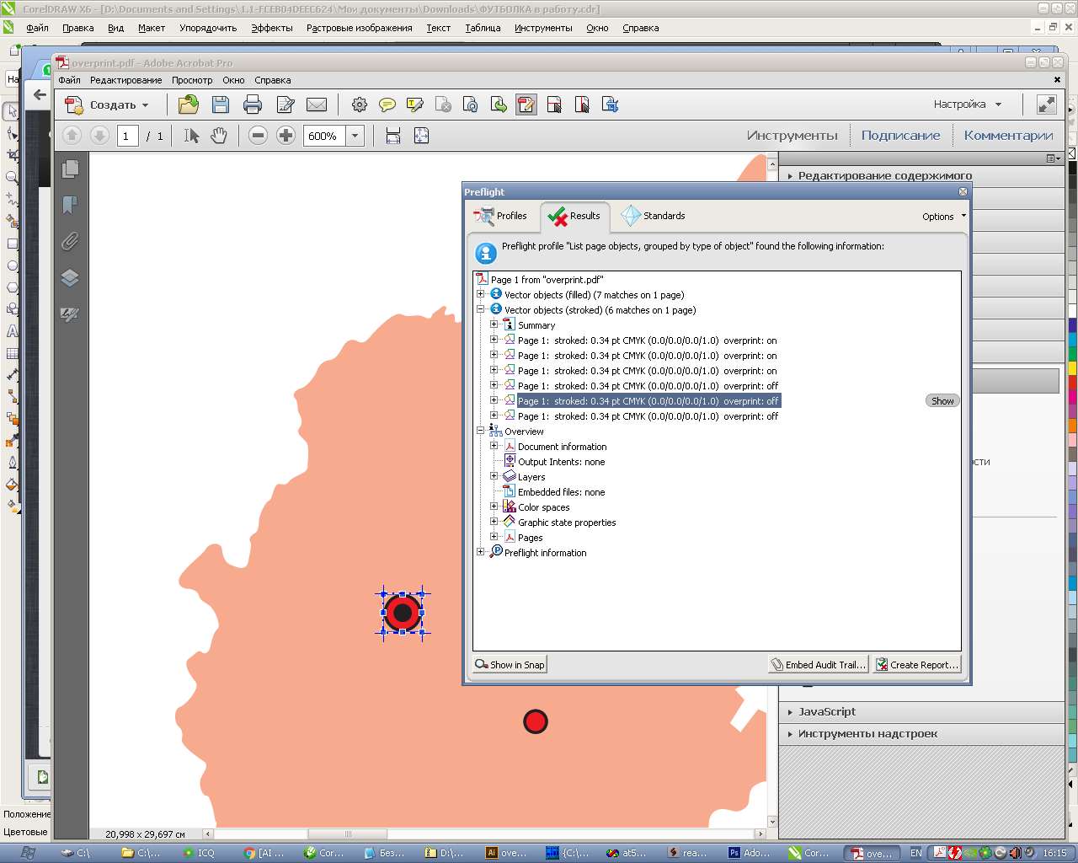
Task: Add a sticky note comment
Action: pos(387,105)
